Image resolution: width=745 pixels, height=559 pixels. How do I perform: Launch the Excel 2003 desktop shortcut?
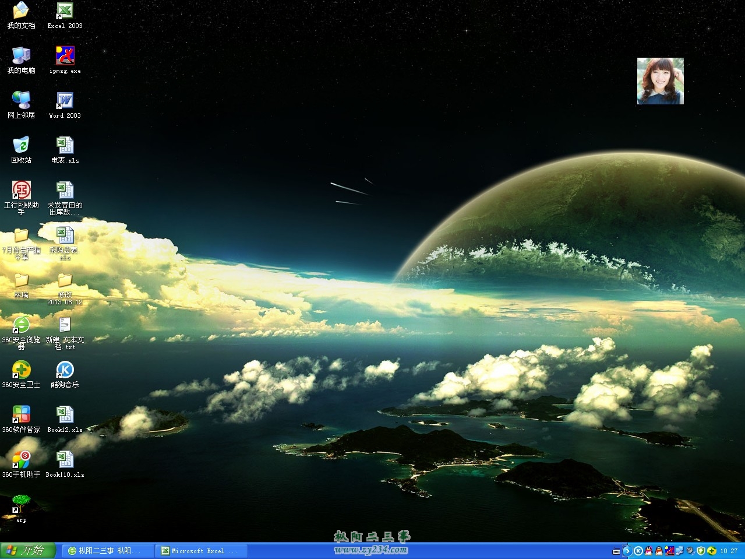(65, 16)
